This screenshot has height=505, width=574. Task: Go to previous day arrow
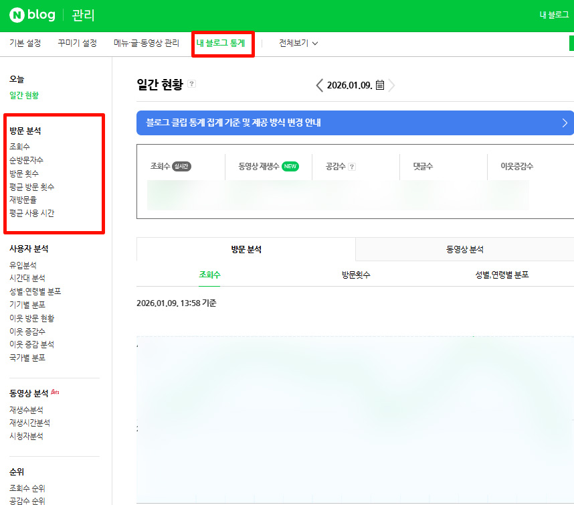tap(320, 85)
